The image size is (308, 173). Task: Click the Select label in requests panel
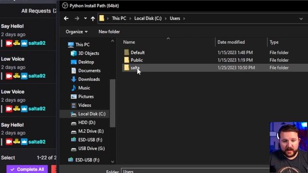[8, 158]
